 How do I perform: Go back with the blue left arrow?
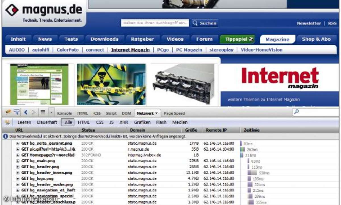click(26, 112)
